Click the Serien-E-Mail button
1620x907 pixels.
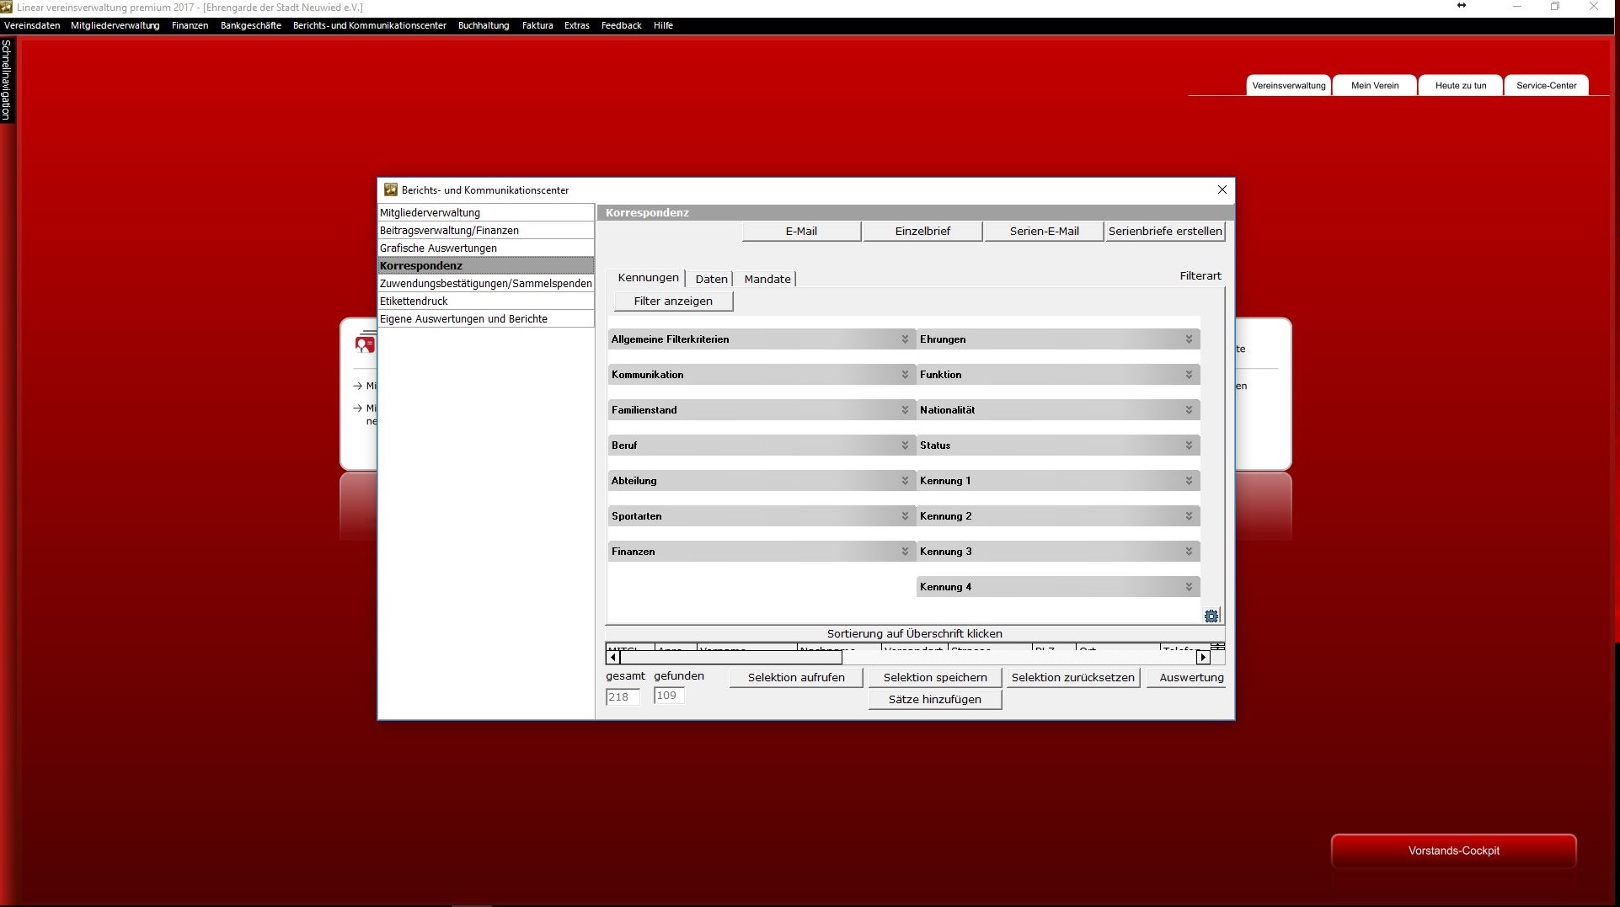(1044, 231)
